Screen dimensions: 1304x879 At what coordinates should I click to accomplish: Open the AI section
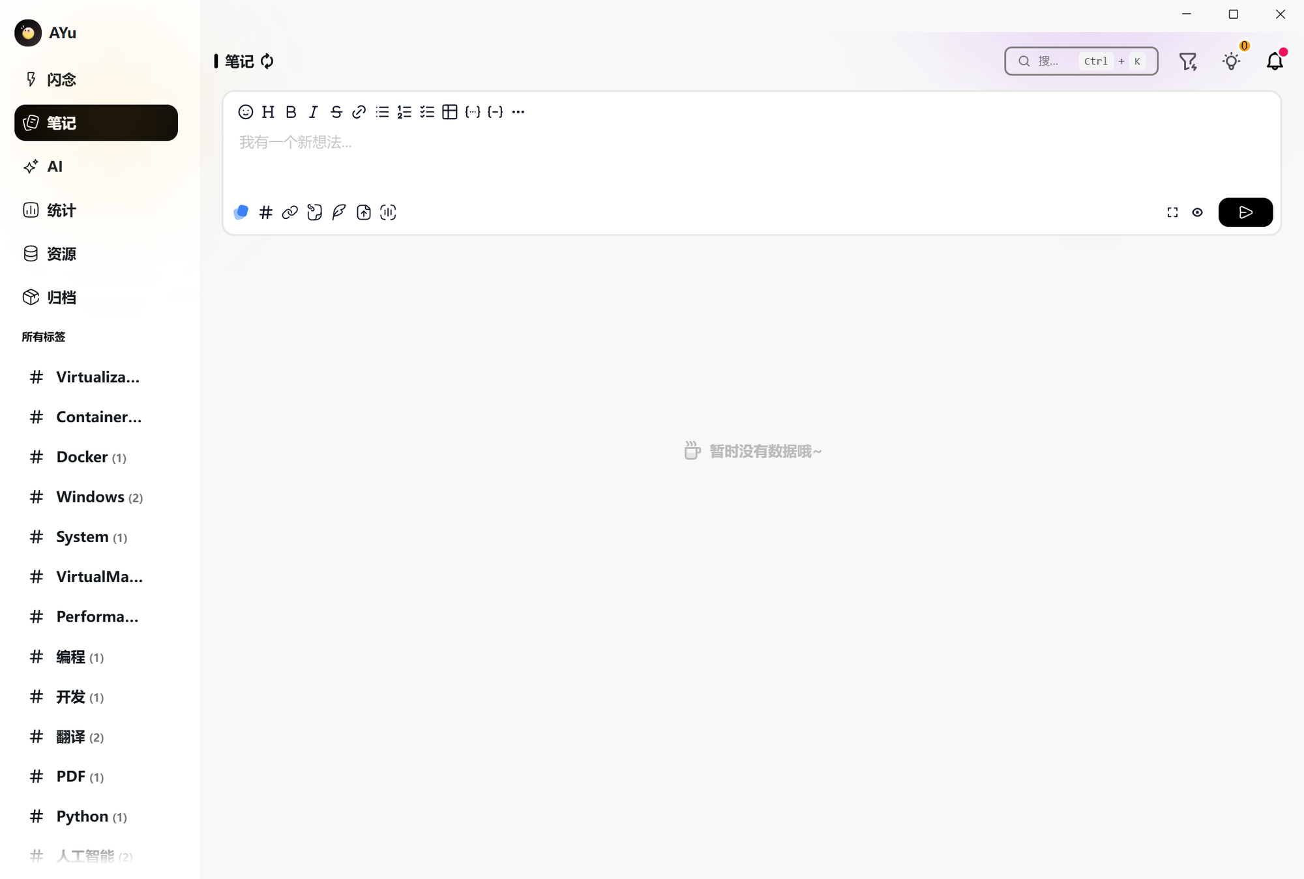(x=96, y=166)
